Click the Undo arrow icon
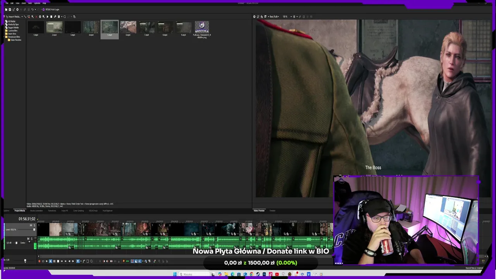The width and height of the screenshot is (496, 279). pyautogui.click(x=32, y=9)
